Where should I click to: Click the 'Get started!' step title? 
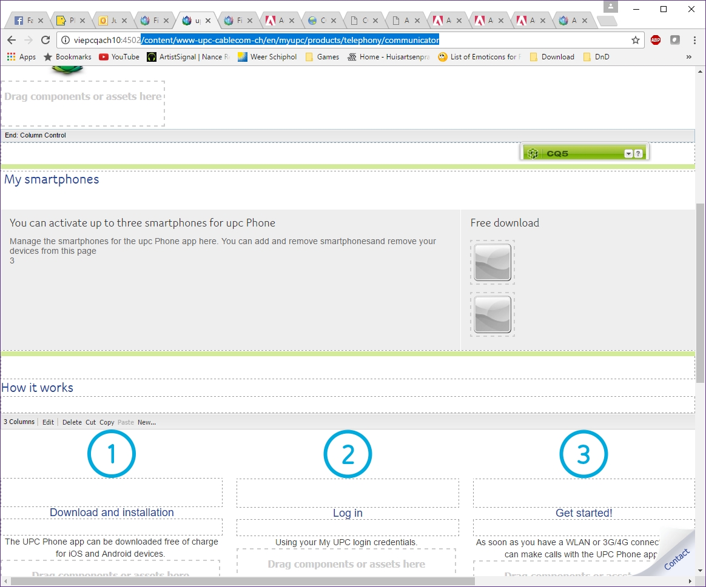coord(583,513)
